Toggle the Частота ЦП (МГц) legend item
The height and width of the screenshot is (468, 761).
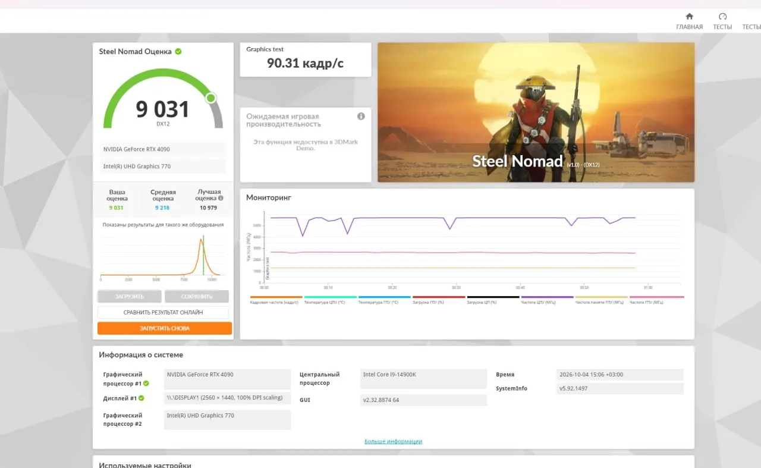[547, 300]
